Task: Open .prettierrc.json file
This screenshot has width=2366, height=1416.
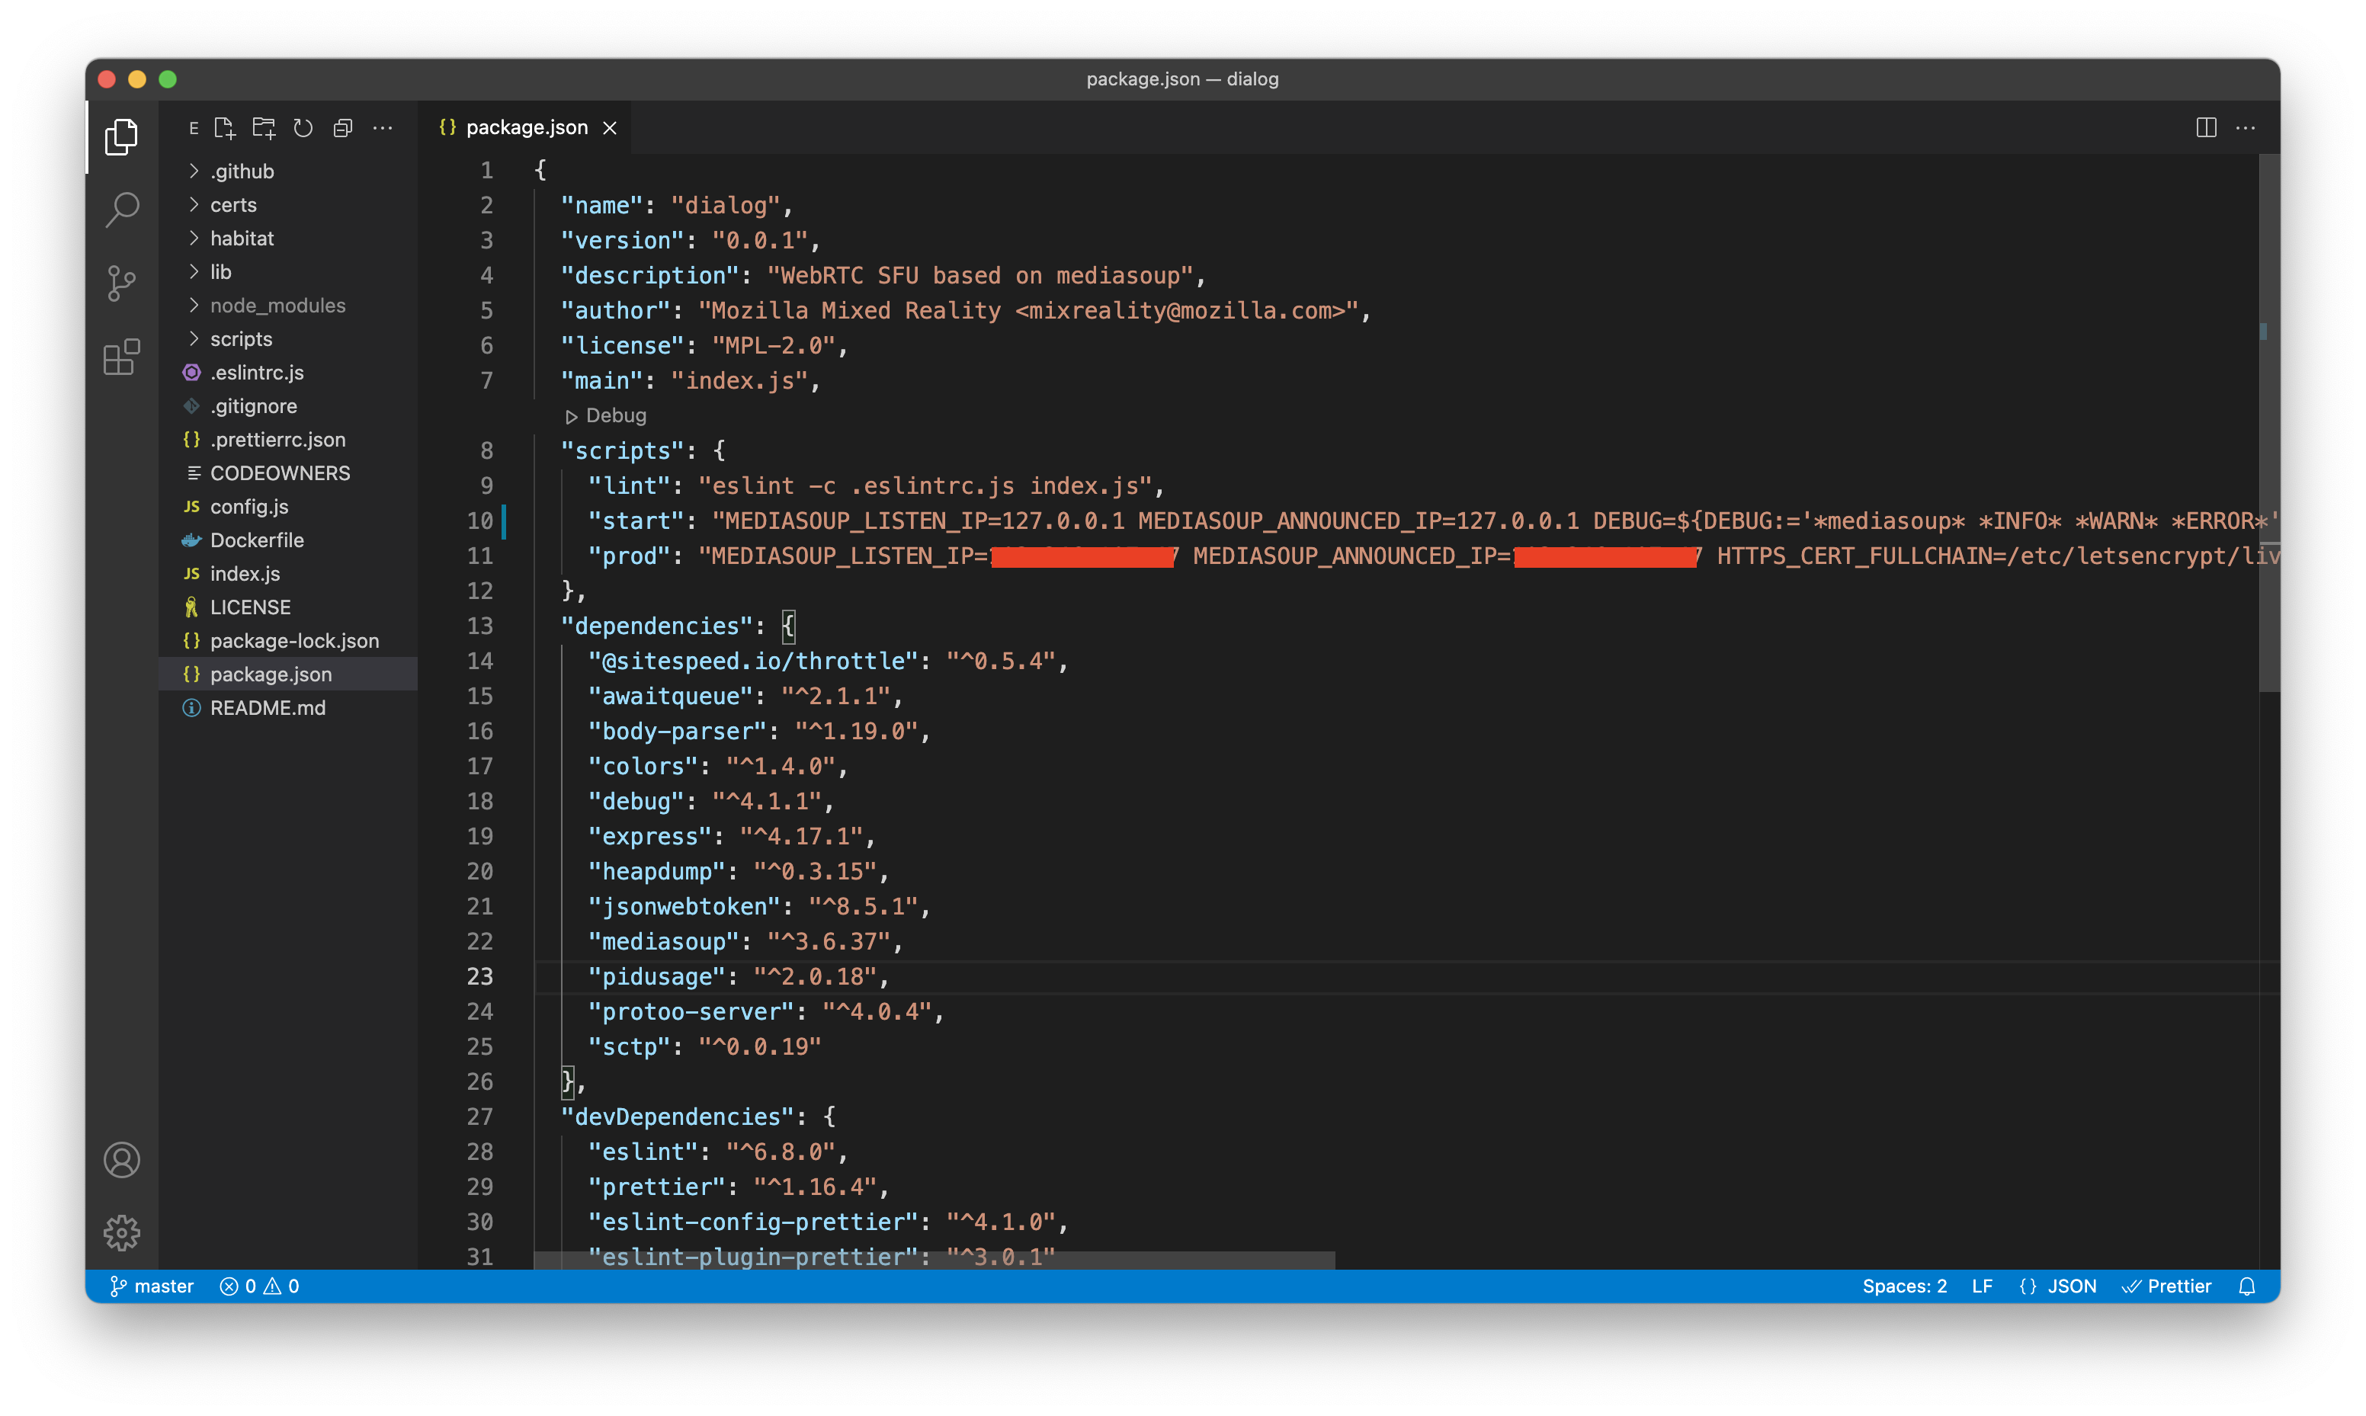Action: (288, 439)
